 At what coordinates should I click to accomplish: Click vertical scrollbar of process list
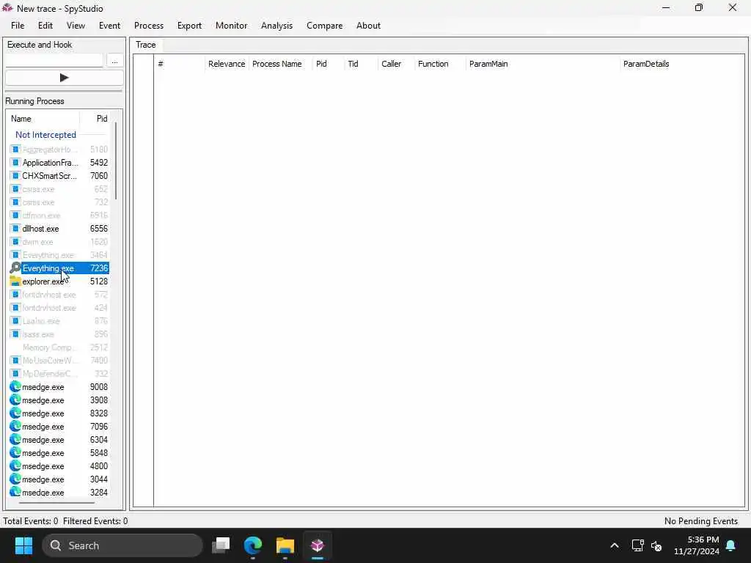click(x=116, y=161)
